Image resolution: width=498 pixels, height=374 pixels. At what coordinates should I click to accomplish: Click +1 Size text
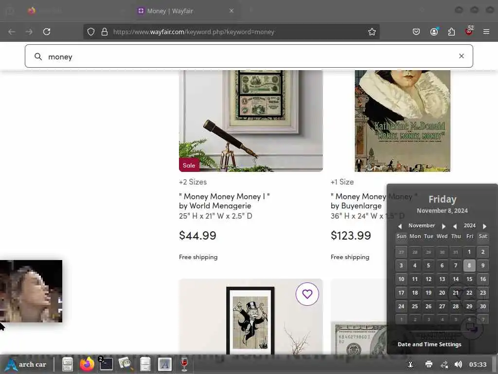tap(342, 182)
